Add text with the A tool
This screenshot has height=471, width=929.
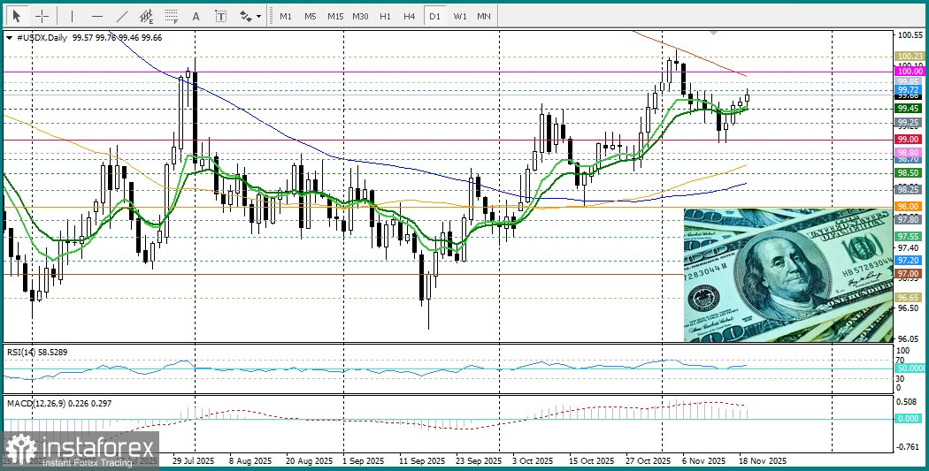pyautogui.click(x=196, y=16)
